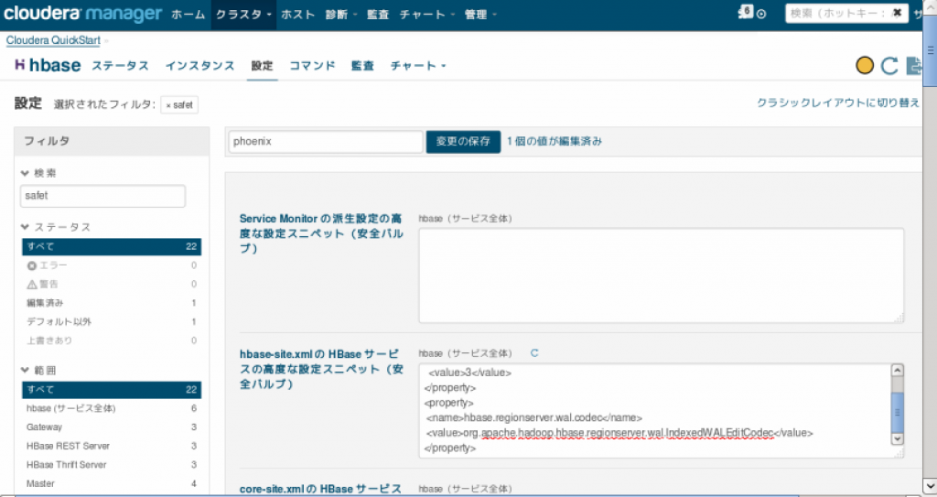Click Service Monitor 派生設定 snippet label

coord(321,233)
